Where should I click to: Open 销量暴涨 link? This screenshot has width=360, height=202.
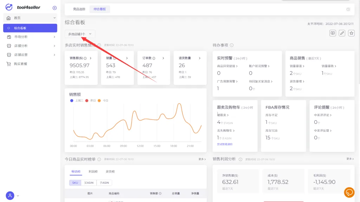pos(297,66)
